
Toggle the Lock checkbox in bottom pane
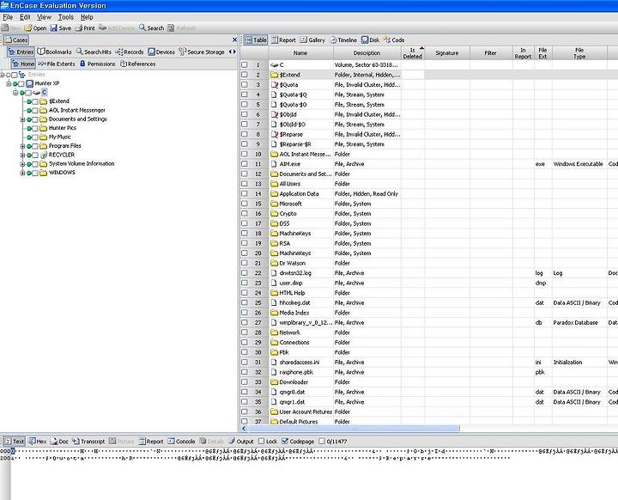[x=262, y=442]
